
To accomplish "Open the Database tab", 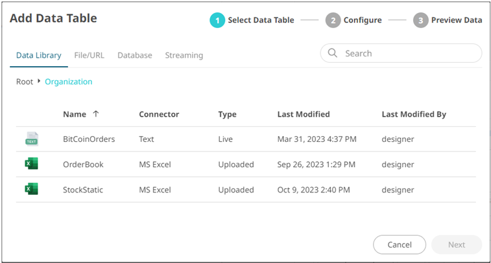I will (x=134, y=56).
